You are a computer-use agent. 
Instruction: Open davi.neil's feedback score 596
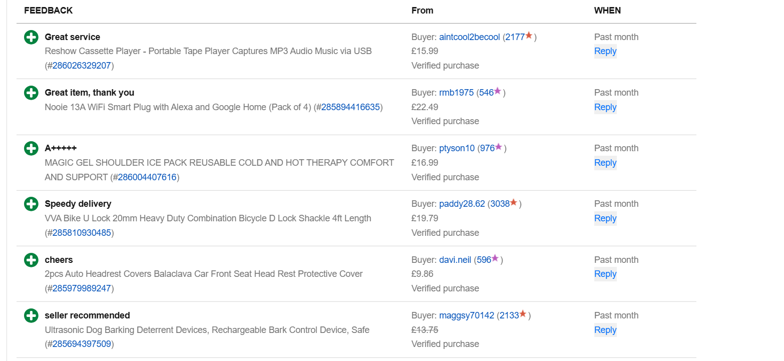point(484,260)
